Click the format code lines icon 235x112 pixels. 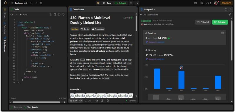click(x=51, y=15)
